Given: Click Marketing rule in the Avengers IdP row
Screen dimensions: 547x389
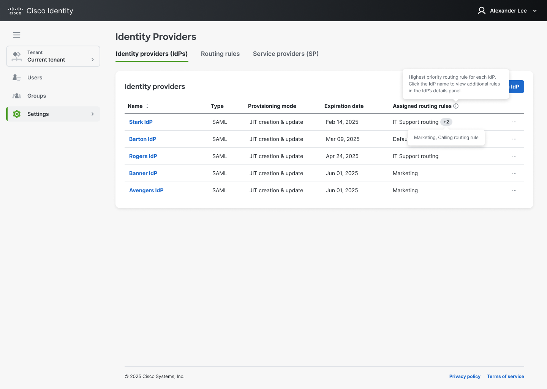Looking at the screenshot, I should point(405,190).
